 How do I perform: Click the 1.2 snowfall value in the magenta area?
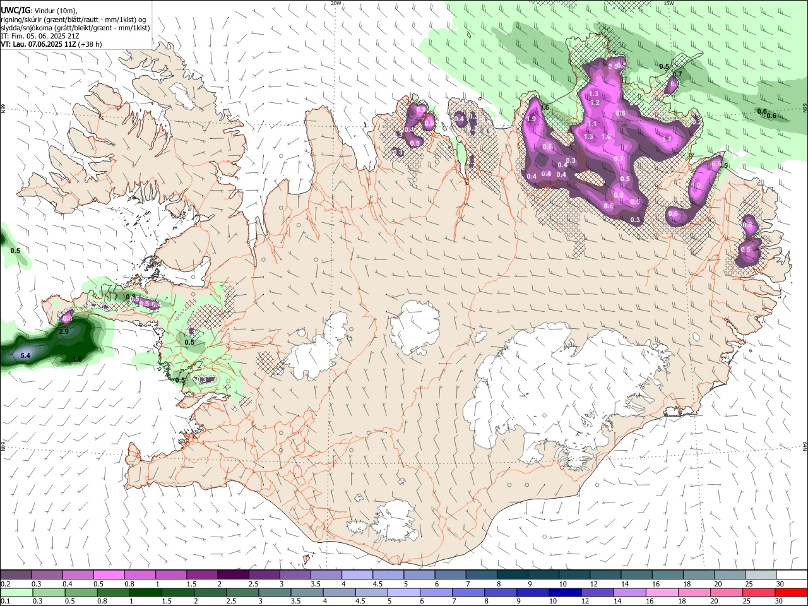tap(594, 102)
